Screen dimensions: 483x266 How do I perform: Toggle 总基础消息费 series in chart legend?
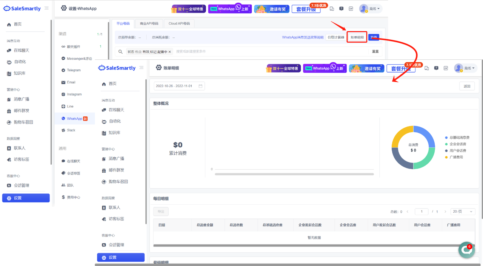pyautogui.click(x=459, y=138)
